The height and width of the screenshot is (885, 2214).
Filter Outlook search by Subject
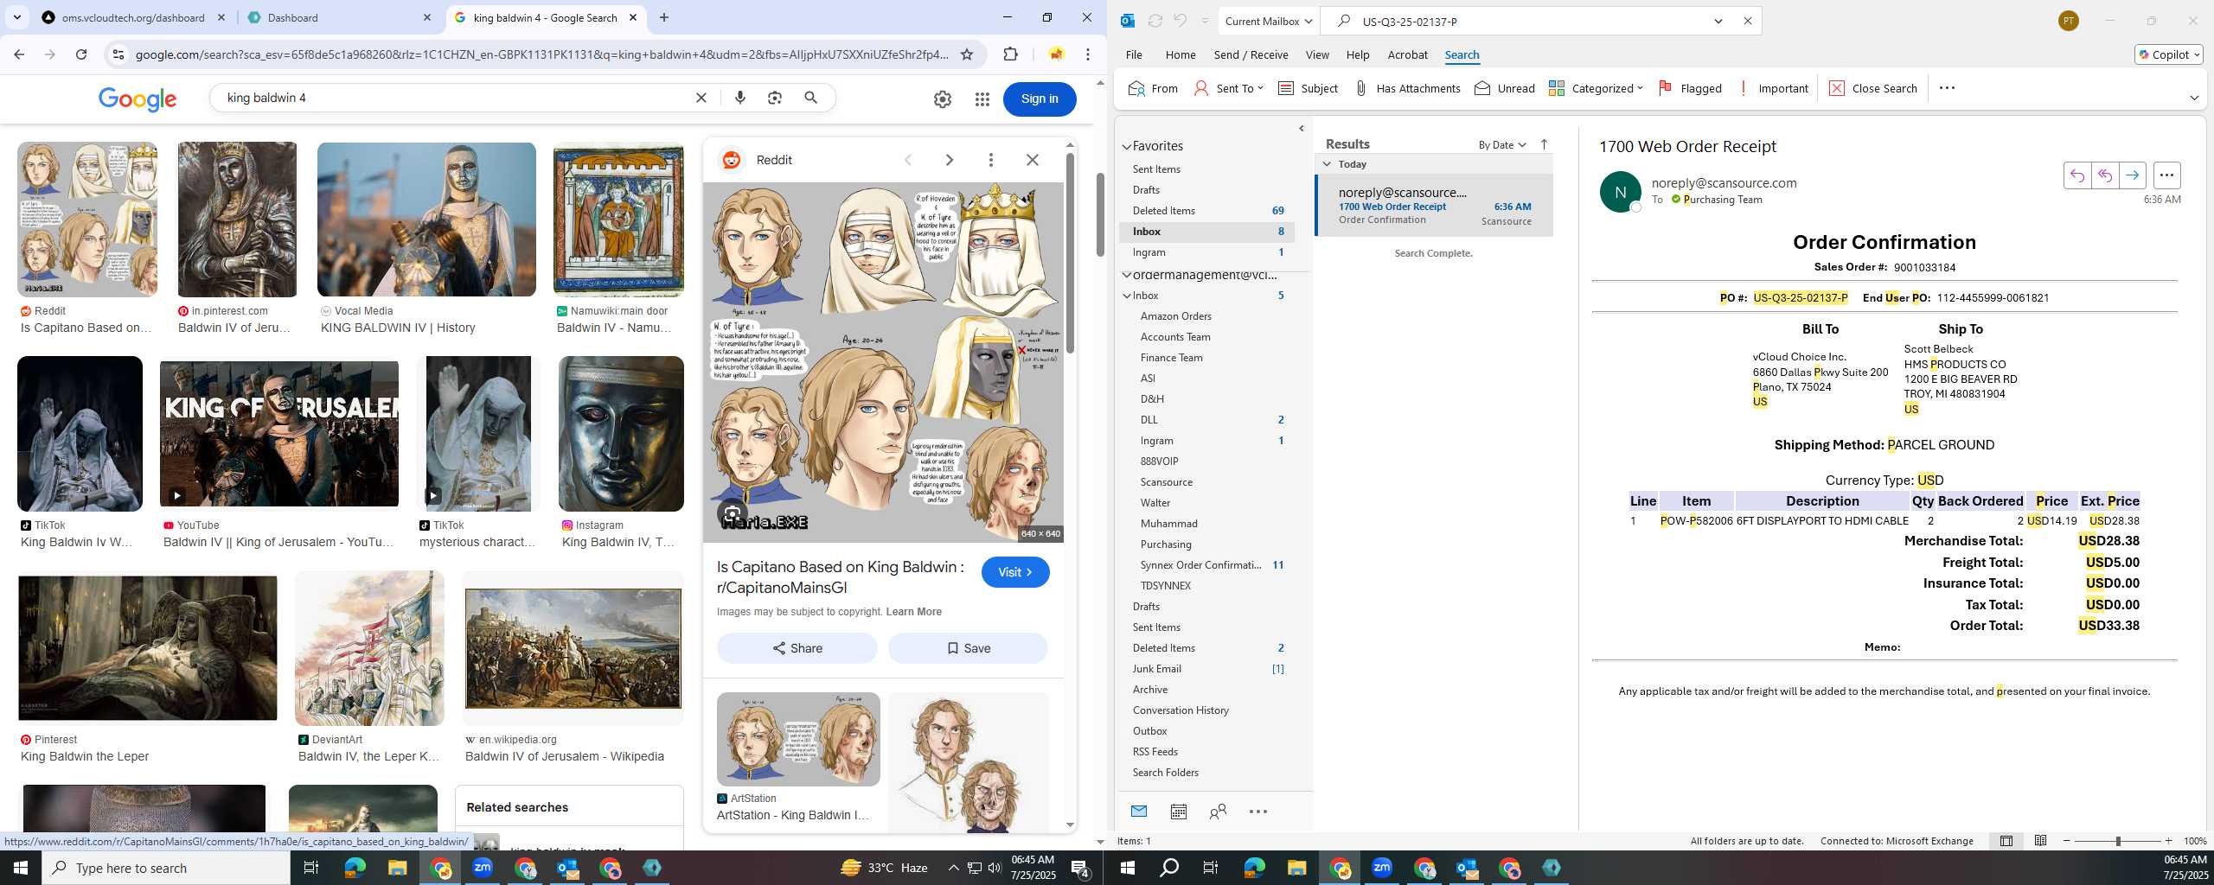pyautogui.click(x=1308, y=88)
